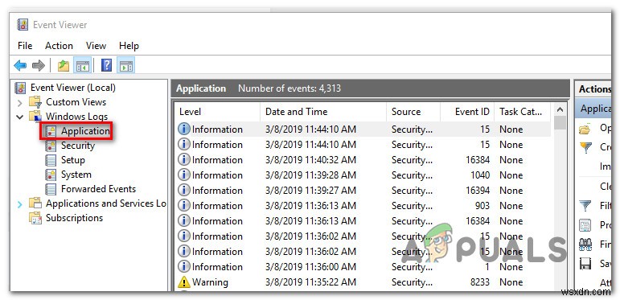Select Event Viewer (Local) root node

pos(72,88)
